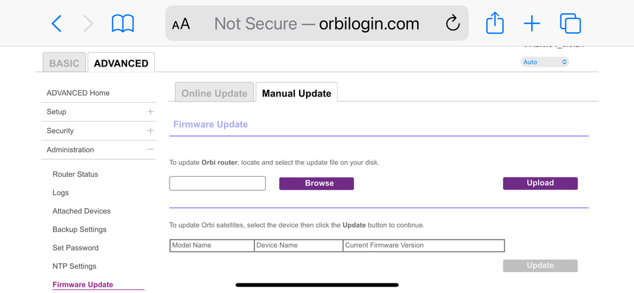Collapse the Administration menu section

pyautogui.click(x=150, y=150)
